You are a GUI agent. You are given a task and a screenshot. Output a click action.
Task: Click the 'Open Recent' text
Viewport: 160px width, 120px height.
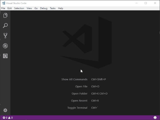coord(79,101)
